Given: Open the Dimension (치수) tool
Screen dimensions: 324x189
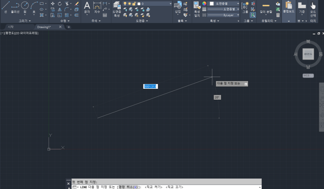Looking at the screenshot, I should (x=97, y=7).
